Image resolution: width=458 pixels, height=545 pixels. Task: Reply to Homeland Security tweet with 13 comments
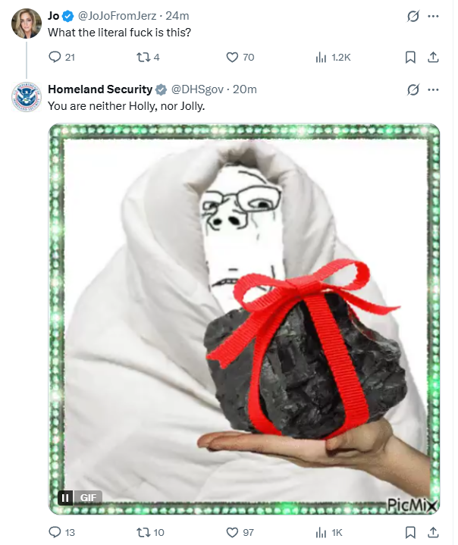pos(55,532)
